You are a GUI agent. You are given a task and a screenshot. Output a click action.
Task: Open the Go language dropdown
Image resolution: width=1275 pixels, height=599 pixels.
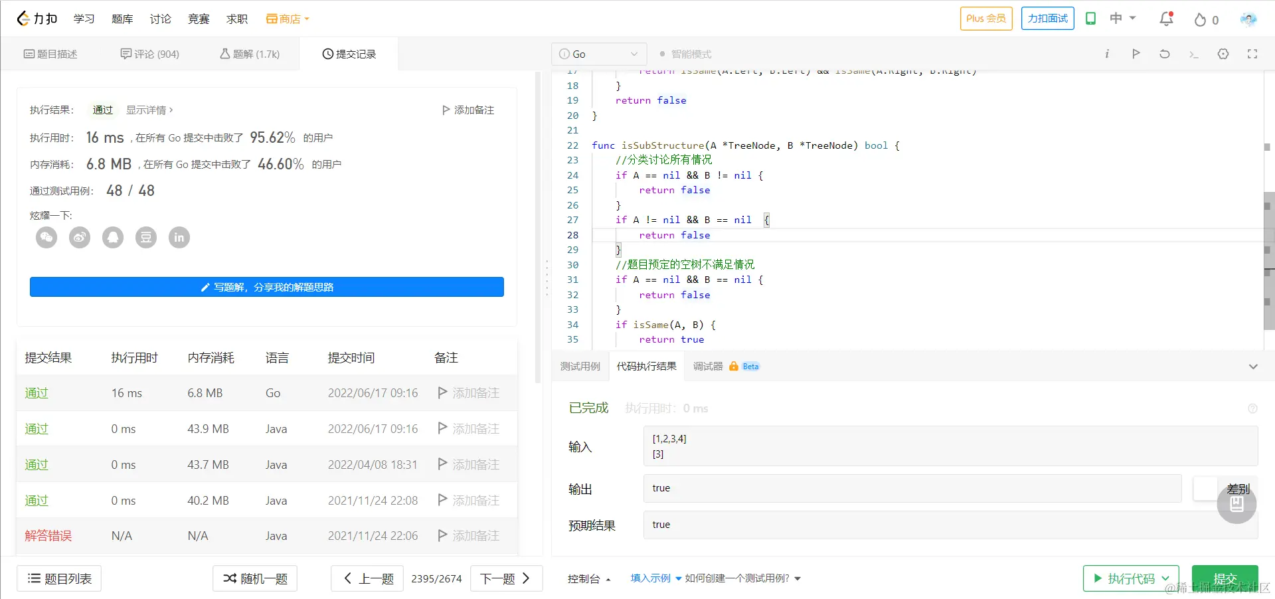click(599, 54)
